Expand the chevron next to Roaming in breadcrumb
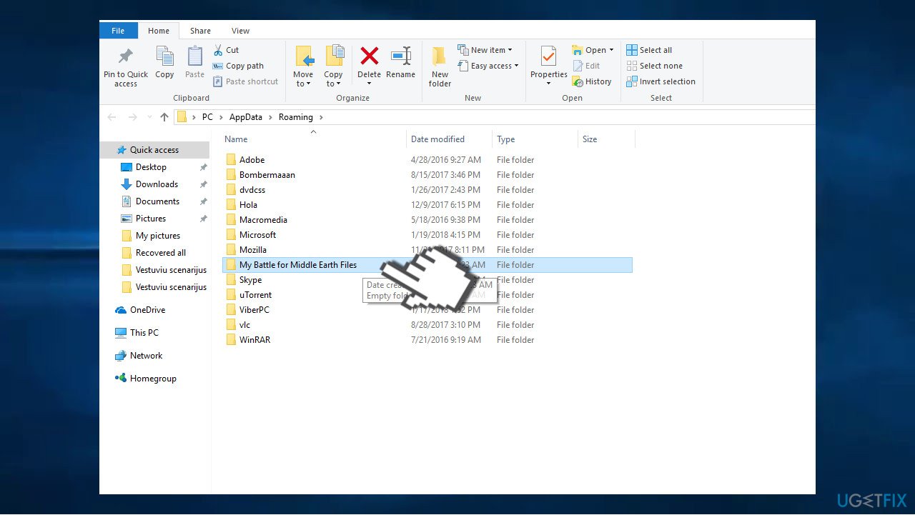This screenshot has width=915, height=515. pos(320,116)
